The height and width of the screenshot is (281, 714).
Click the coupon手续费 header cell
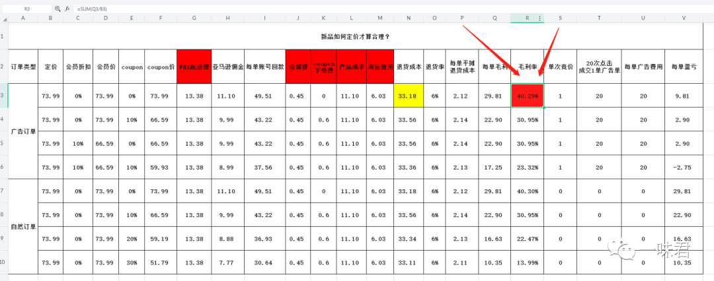pos(323,67)
